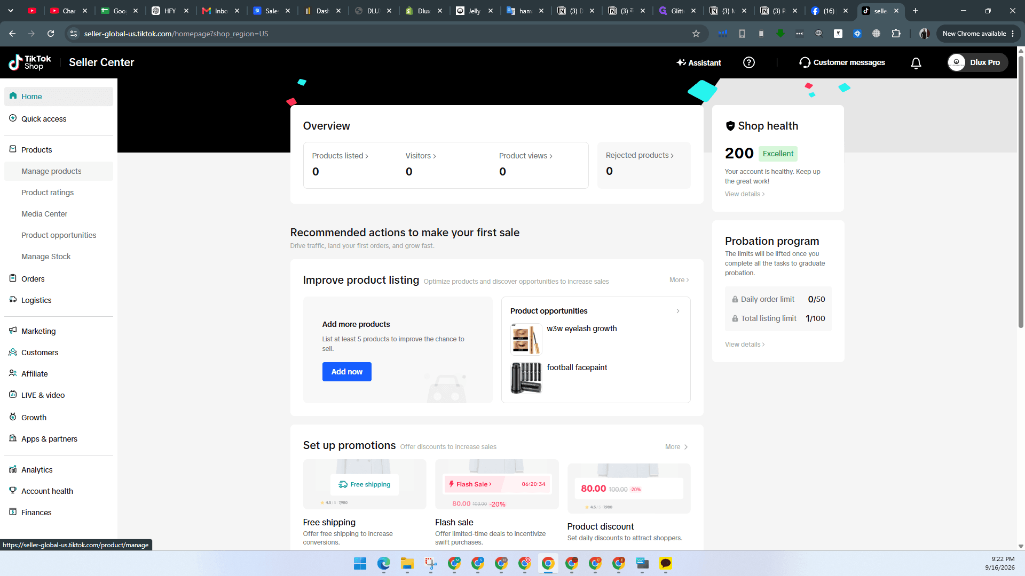1025x576 pixels.
Task: Expand Product opportunities card chevron
Action: point(678,311)
